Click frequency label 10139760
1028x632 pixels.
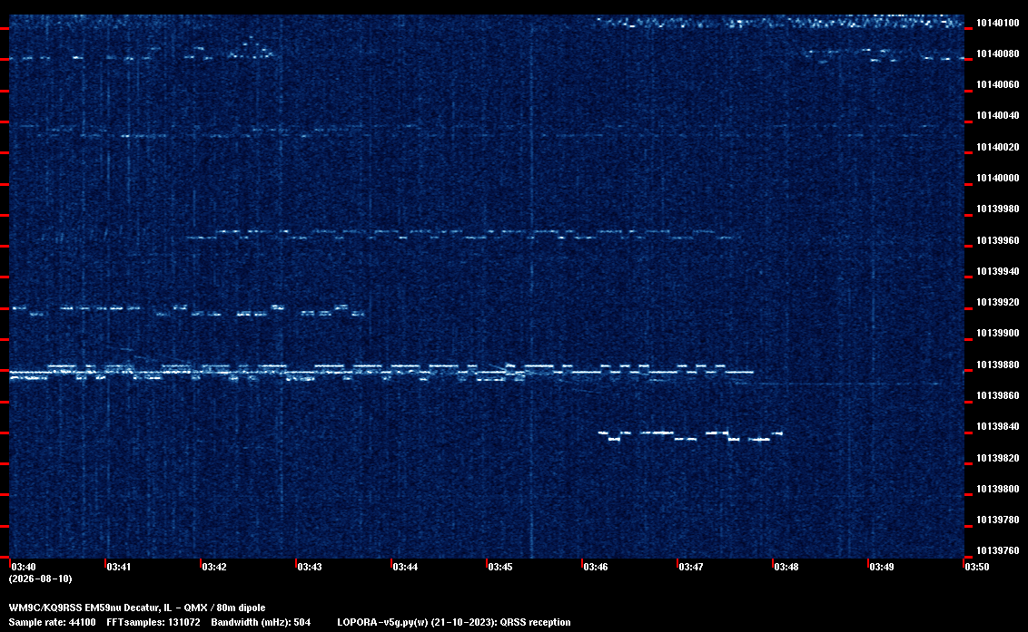pyautogui.click(x=998, y=550)
